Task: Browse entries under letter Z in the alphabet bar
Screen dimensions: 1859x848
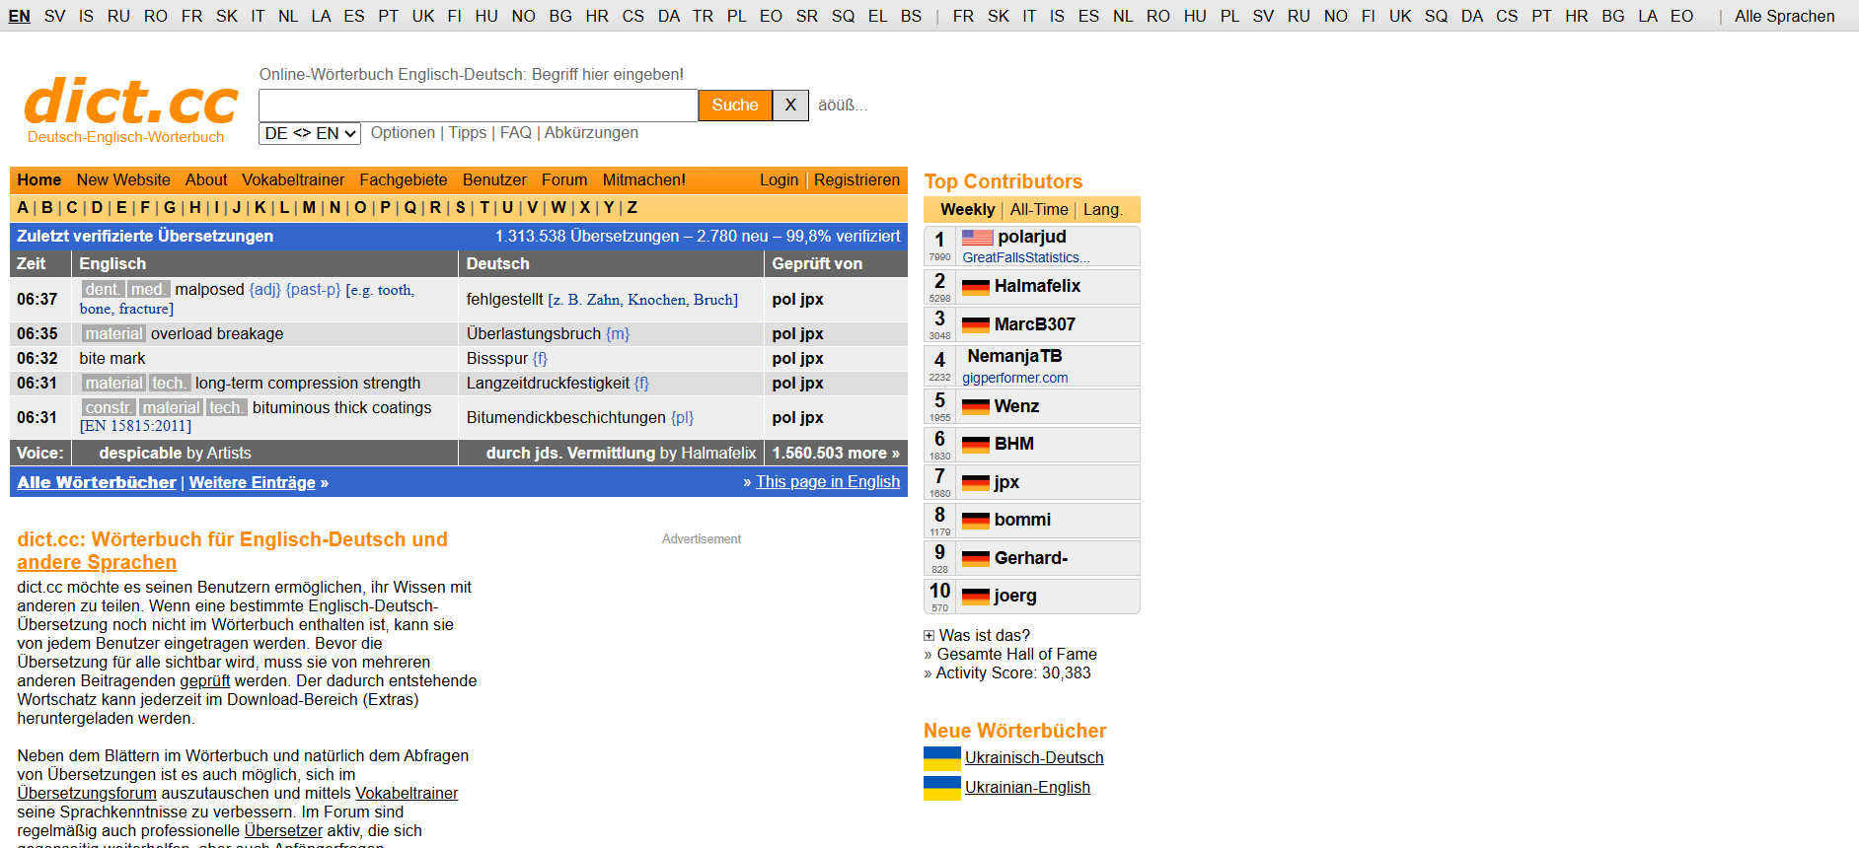Action: point(632,208)
